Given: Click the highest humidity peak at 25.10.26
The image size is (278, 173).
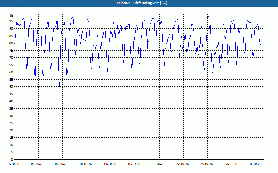Looking at the screenshot, I should (208, 16).
